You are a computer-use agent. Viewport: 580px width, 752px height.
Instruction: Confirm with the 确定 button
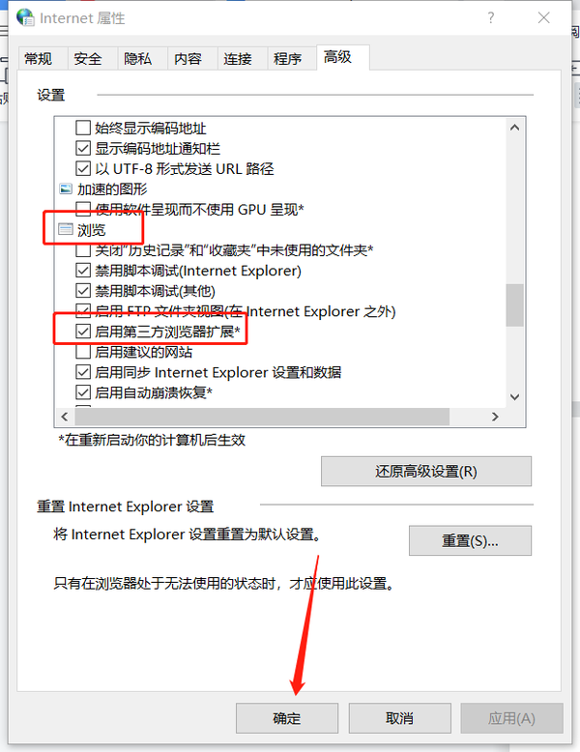(287, 718)
